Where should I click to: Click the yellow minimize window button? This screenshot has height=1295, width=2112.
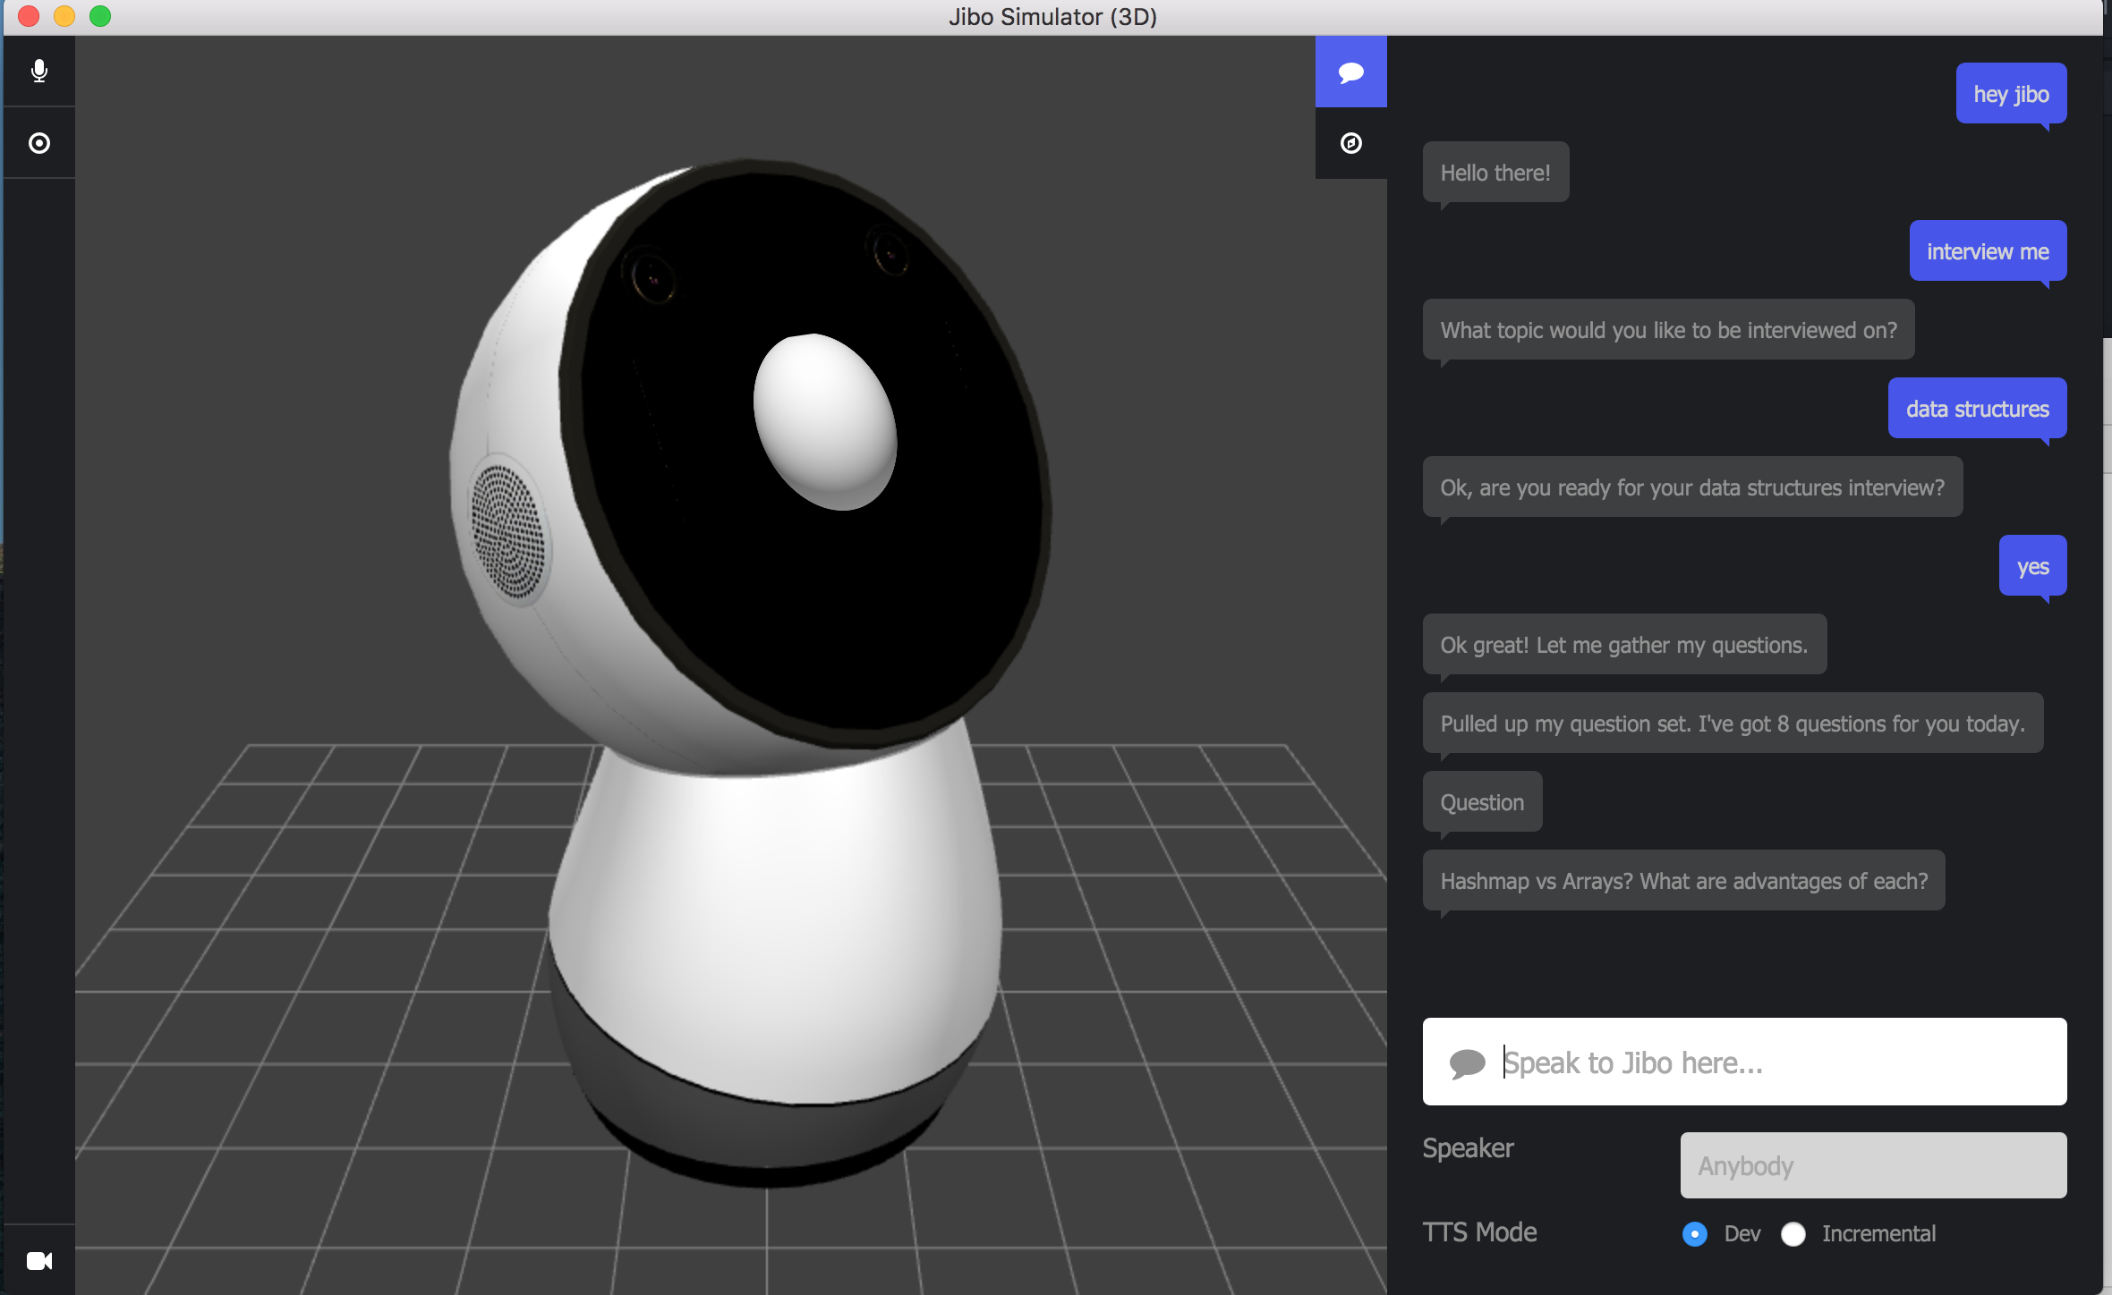[64, 16]
